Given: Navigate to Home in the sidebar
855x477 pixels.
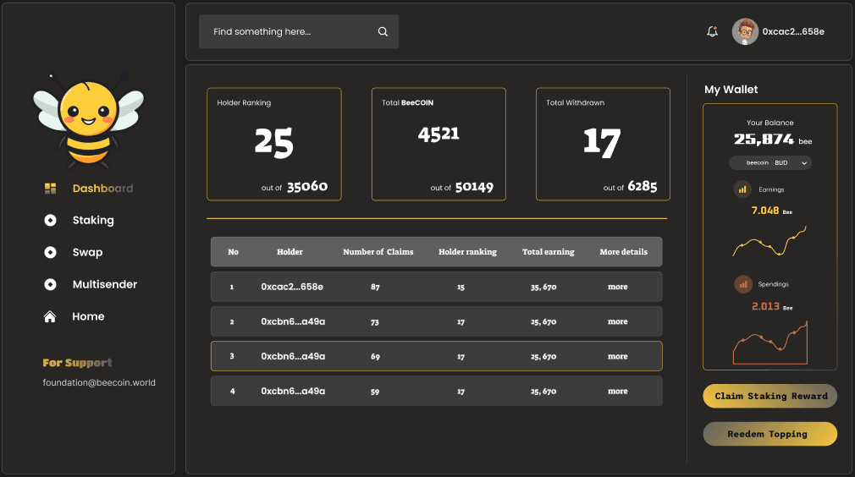Looking at the screenshot, I should coord(88,316).
